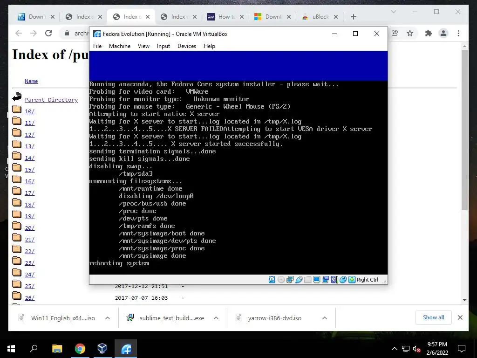
Task: Open the Chrome profile avatar
Action: [x=443, y=33]
